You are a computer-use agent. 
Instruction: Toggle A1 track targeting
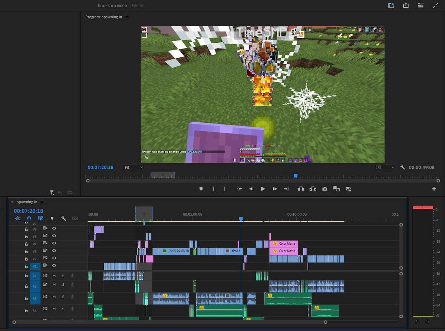tap(35, 276)
